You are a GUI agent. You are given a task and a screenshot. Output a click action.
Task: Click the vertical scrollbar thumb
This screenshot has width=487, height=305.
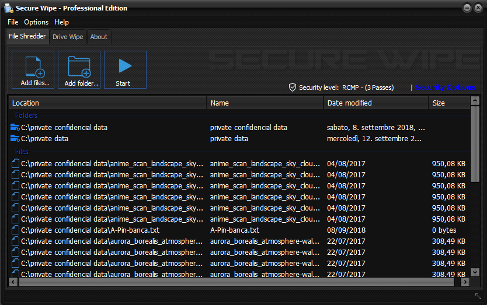(x=475, y=144)
